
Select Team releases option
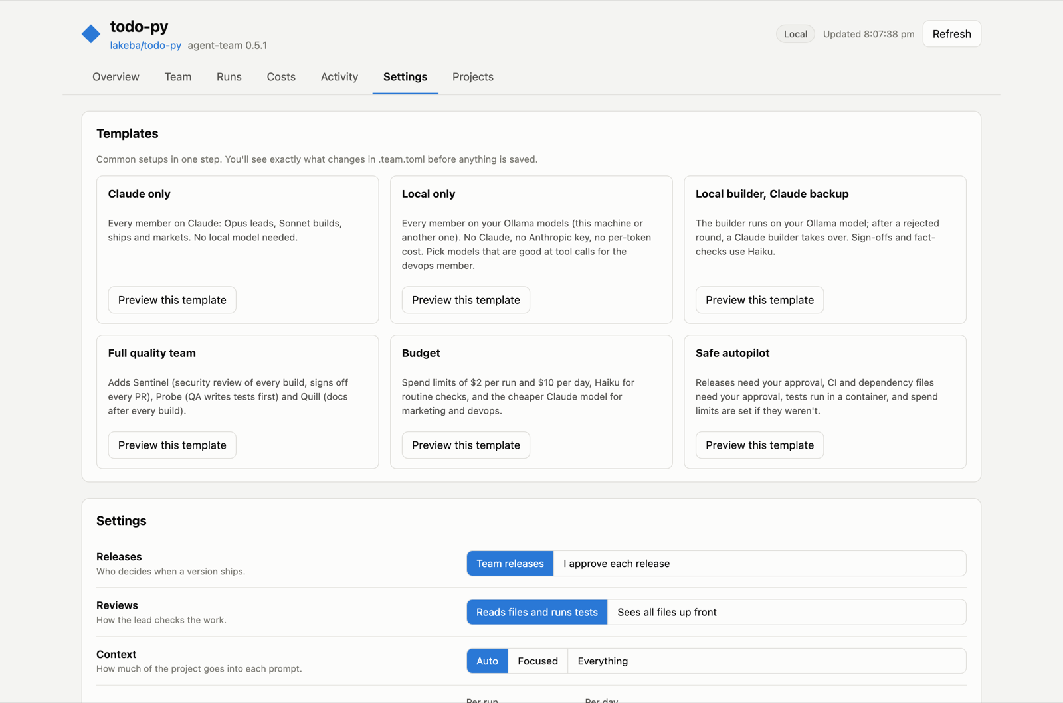coord(510,564)
